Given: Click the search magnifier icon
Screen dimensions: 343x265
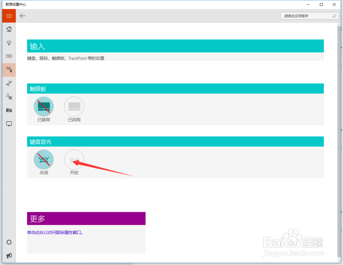Looking at the screenshot, I should 334,16.
